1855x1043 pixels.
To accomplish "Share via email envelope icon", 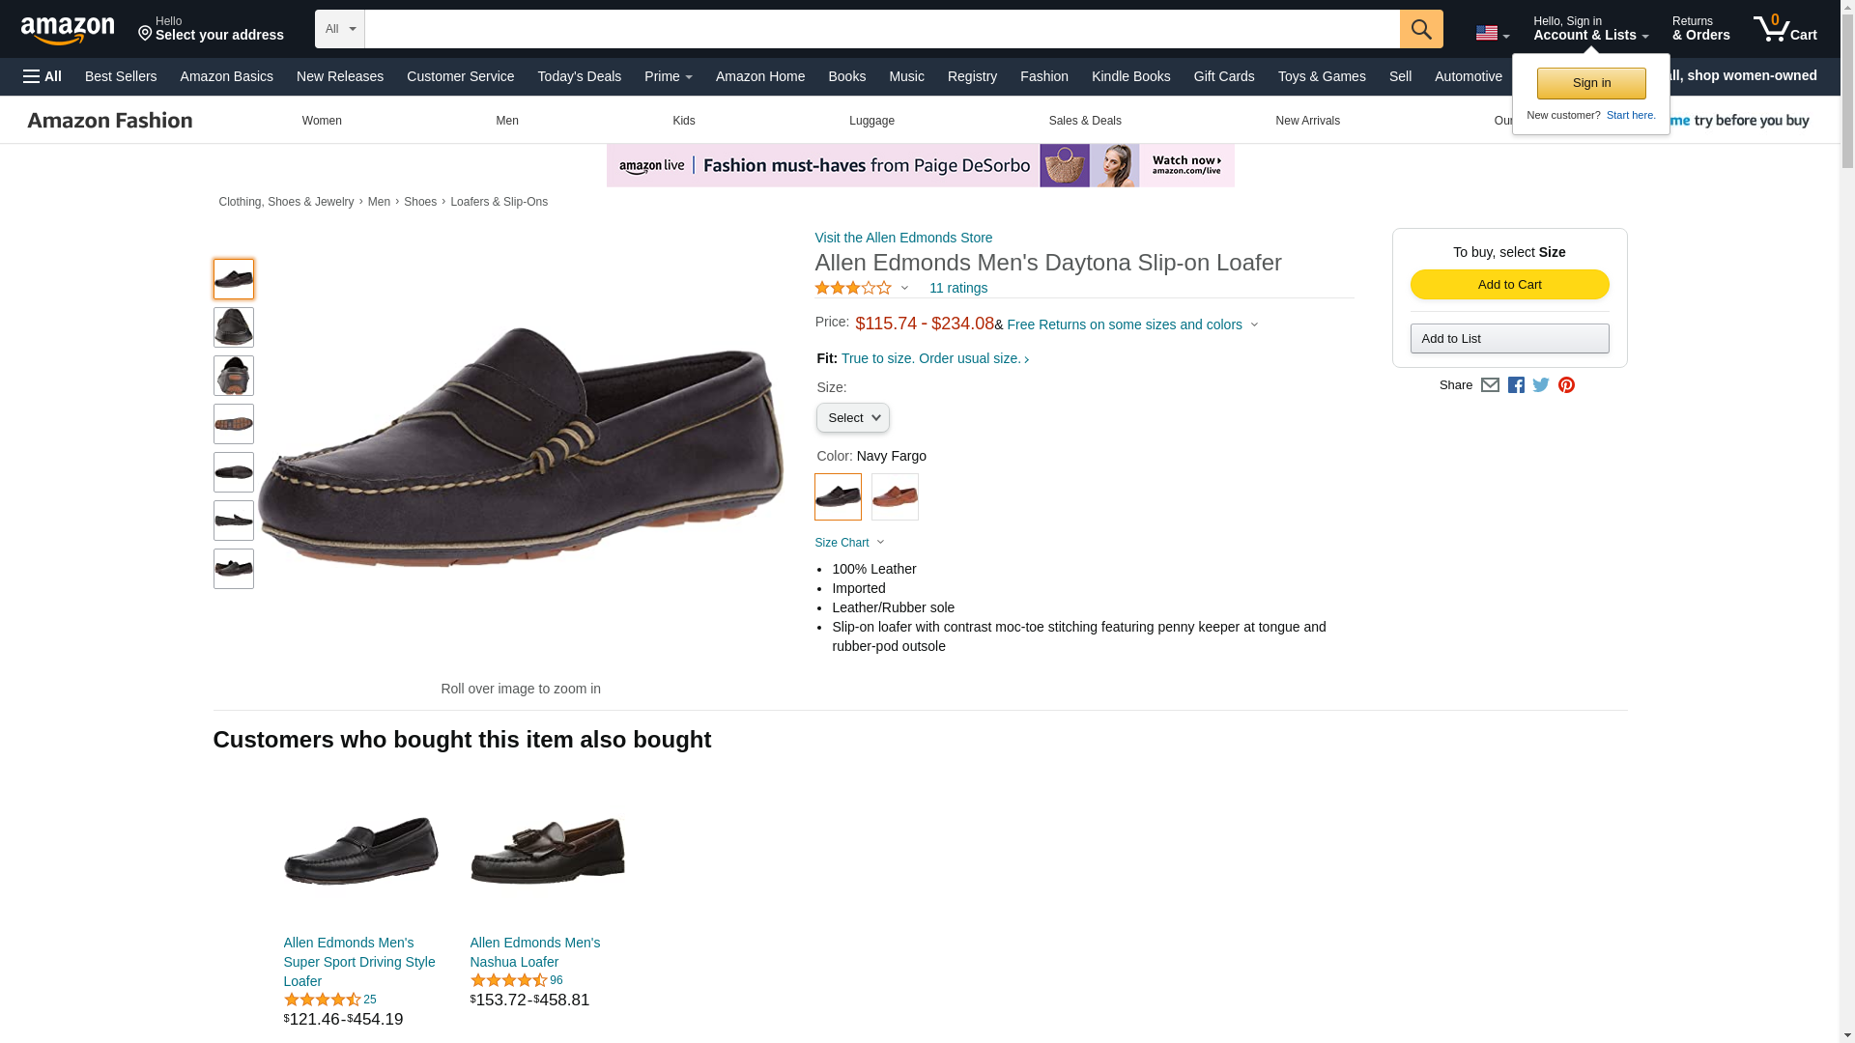I will [1490, 384].
